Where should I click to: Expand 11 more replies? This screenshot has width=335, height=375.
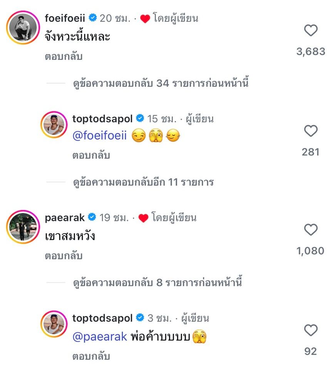[143, 182]
